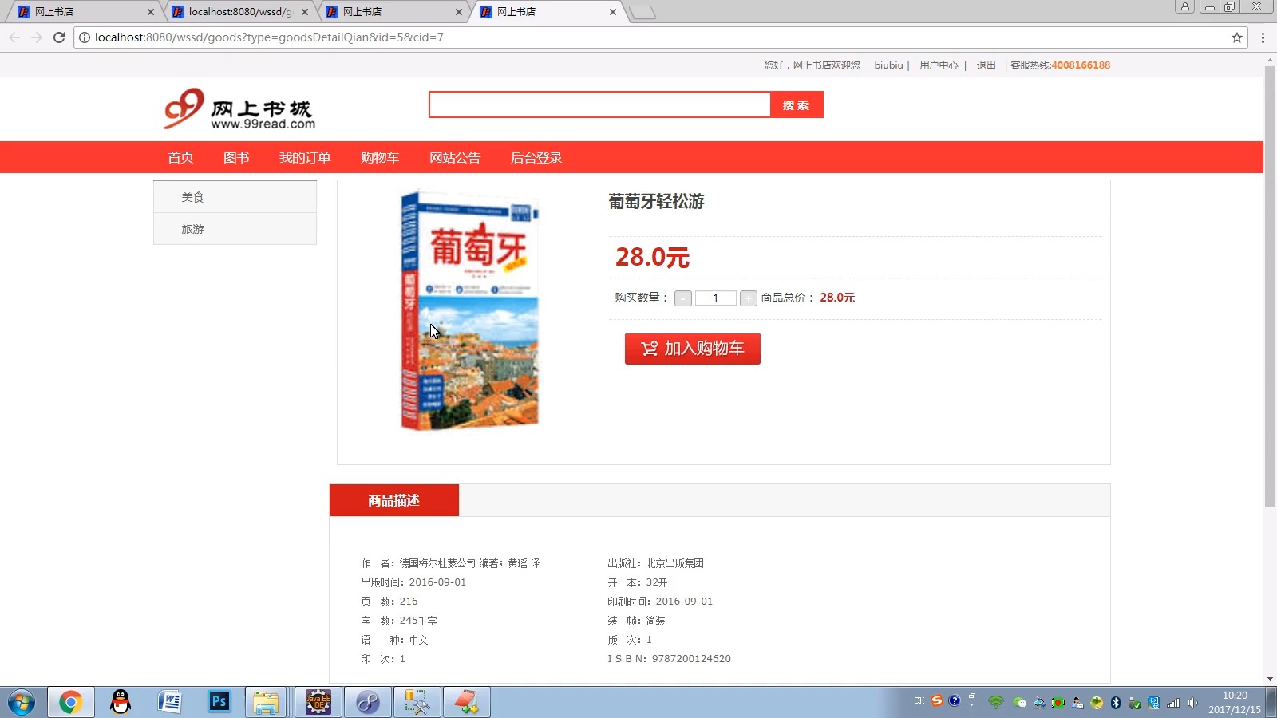Click the 加入购物车 button
The width and height of the screenshot is (1277, 718).
click(692, 349)
